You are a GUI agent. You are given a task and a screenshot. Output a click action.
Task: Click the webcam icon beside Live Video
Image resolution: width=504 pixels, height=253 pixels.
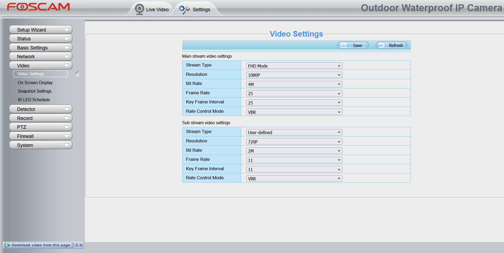coord(139,9)
